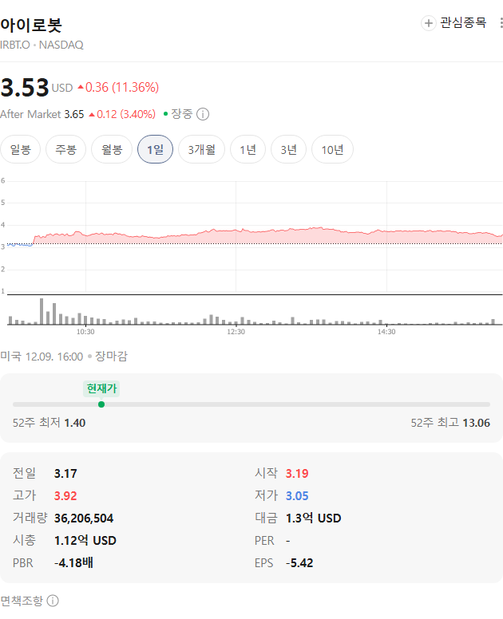Select the 주봉 chart tab

tap(65, 149)
